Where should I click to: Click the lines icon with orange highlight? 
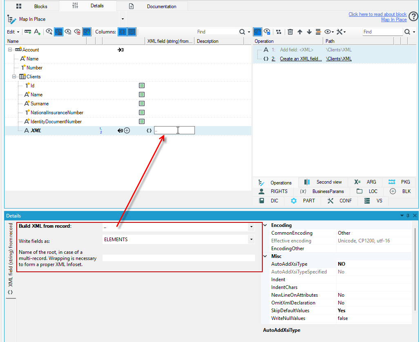pyautogui.click(x=318, y=32)
